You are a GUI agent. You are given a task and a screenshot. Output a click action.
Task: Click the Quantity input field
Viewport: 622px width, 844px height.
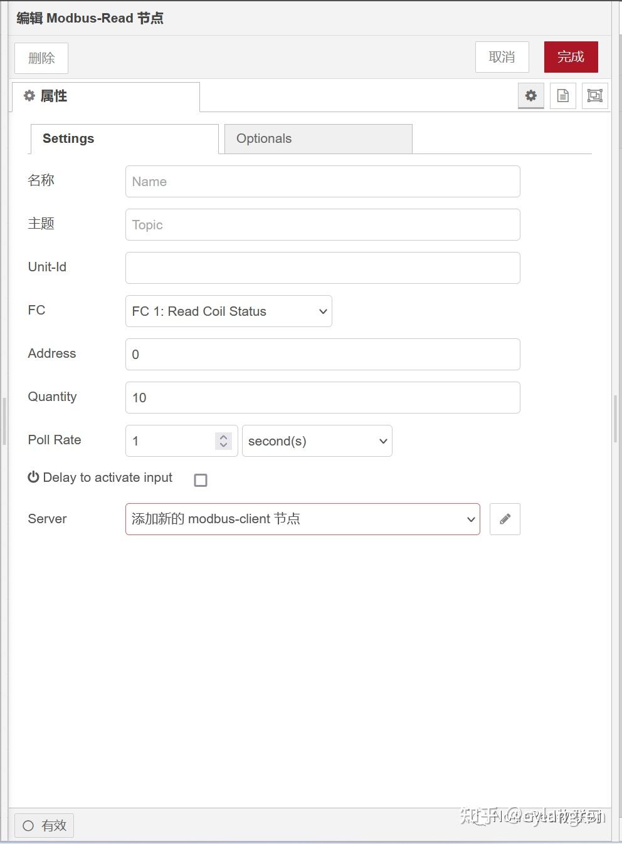tap(323, 398)
